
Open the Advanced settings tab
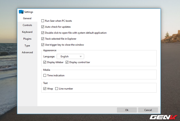27,52
